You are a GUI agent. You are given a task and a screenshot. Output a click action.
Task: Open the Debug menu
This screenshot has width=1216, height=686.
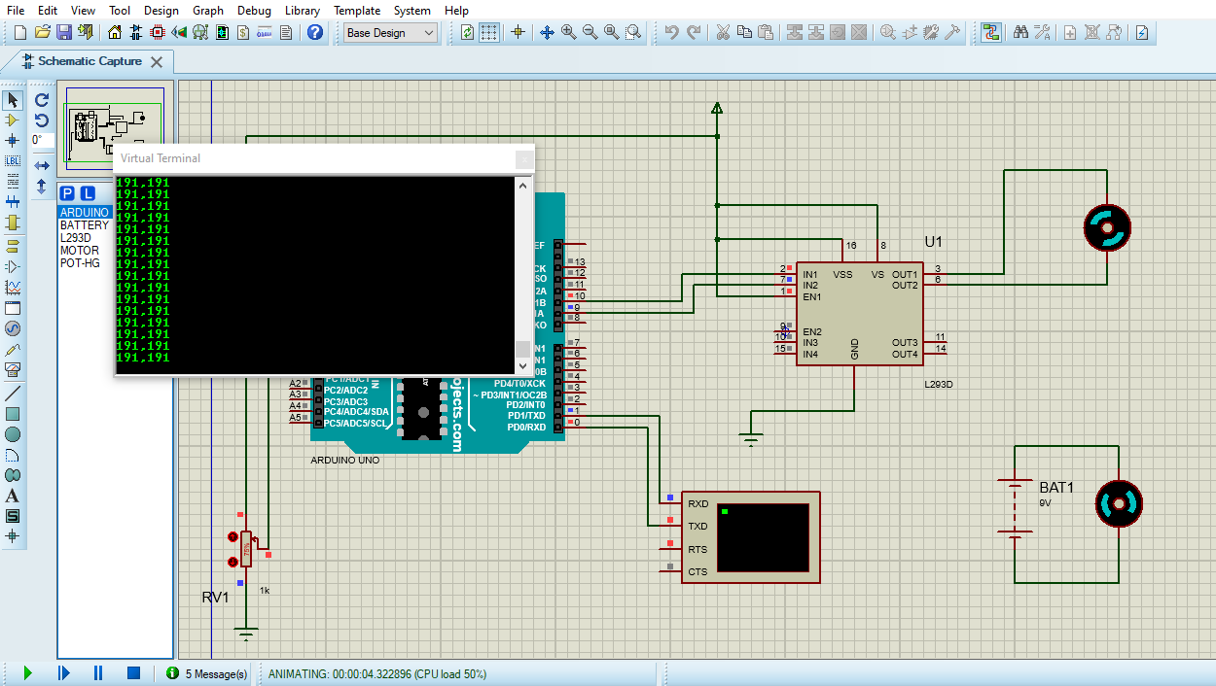pyautogui.click(x=254, y=11)
